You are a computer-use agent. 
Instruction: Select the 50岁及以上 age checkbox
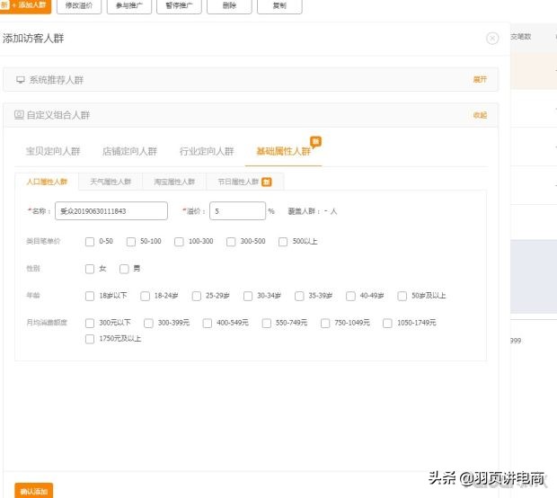tap(402, 296)
